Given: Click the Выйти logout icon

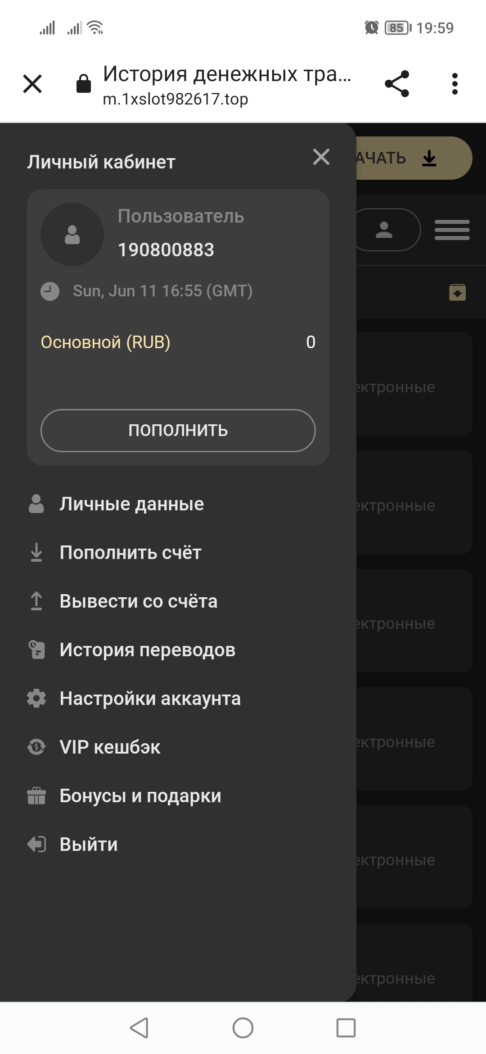Looking at the screenshot, I should (x=36, y=845).
